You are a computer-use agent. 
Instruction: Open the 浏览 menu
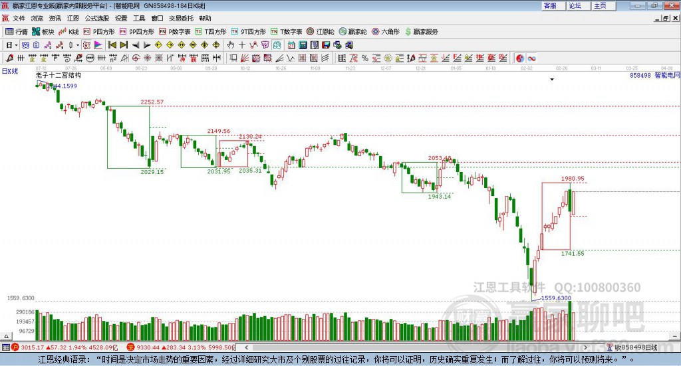click(x=37, y=18)
